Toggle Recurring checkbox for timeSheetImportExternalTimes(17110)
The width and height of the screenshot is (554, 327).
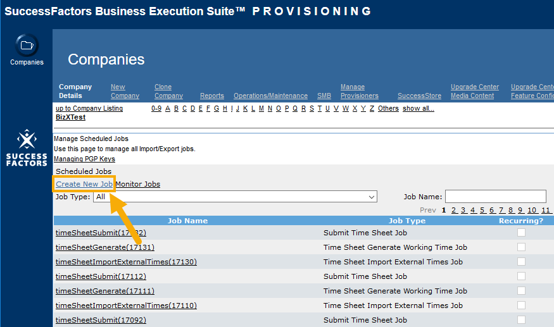tap(521, 305)
